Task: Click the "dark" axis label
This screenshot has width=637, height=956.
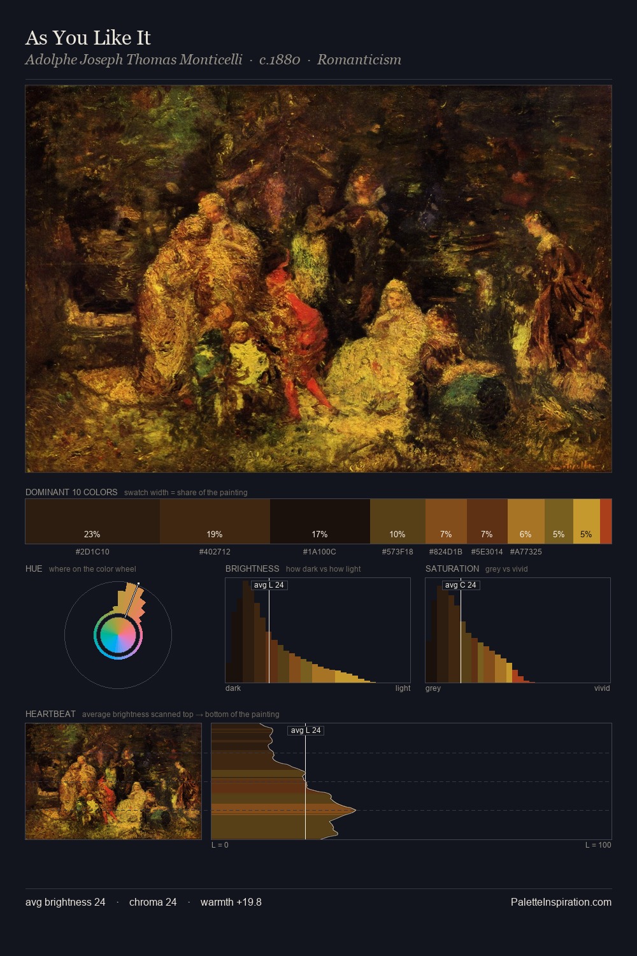Action: [233, 688]
